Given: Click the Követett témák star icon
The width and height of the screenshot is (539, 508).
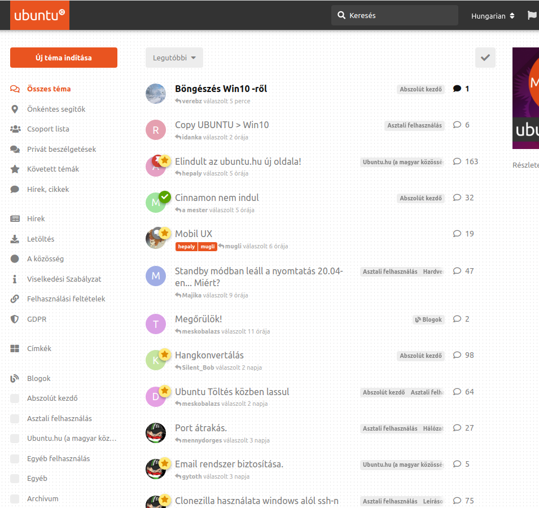Looking at the screenshot, I should pyautogui.click(x=15, y=169).
